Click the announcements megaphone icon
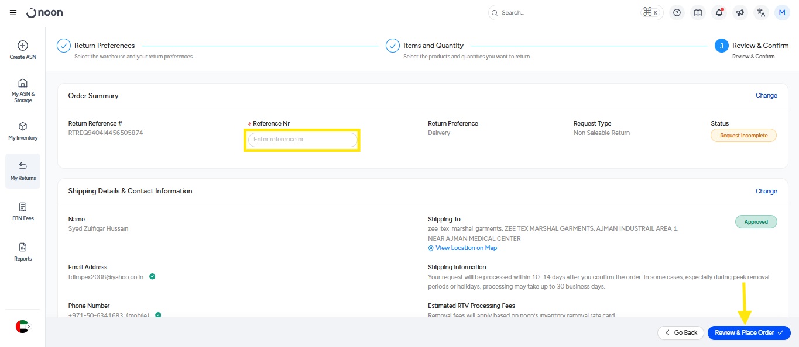799x347 pixels. 740,12
